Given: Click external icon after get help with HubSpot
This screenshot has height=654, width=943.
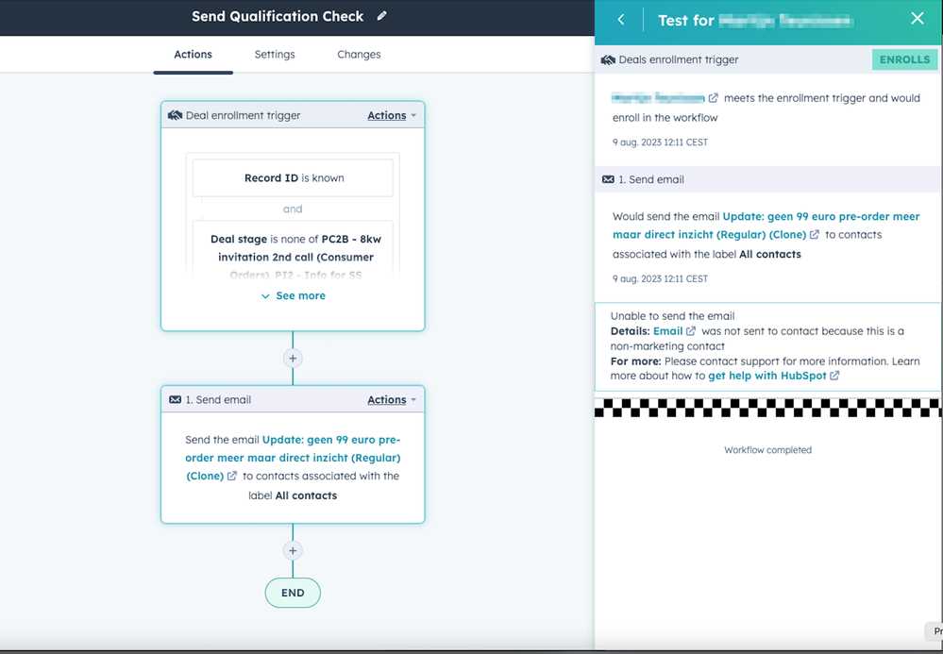Looking at the screenshot, I should 834,376.
